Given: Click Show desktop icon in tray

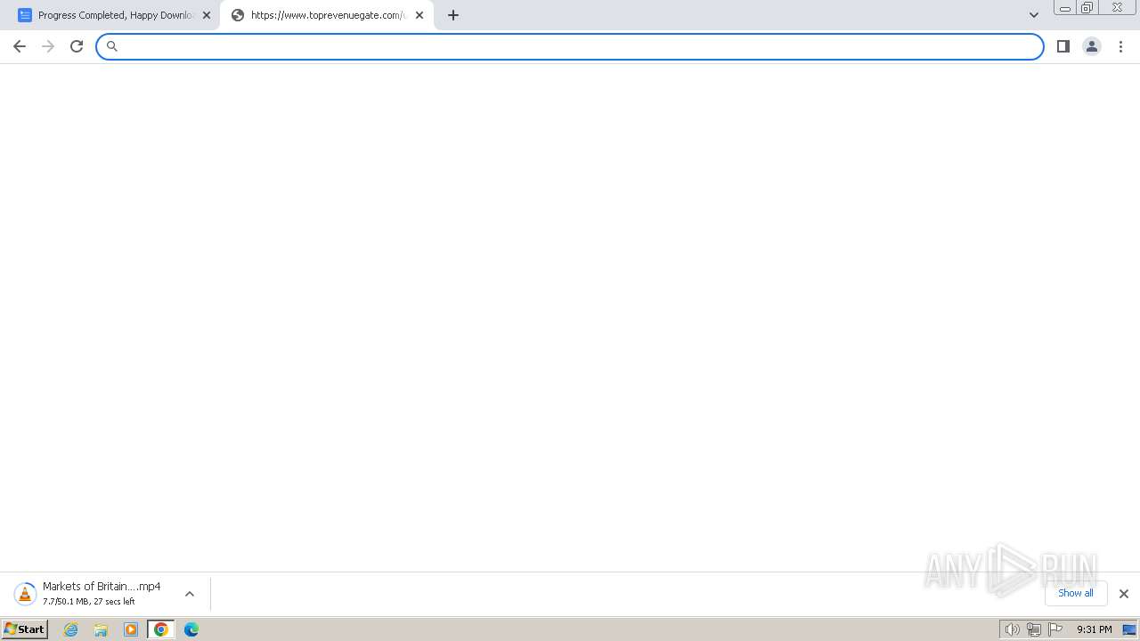Looking at the screenshot, I should point(1129,629).
